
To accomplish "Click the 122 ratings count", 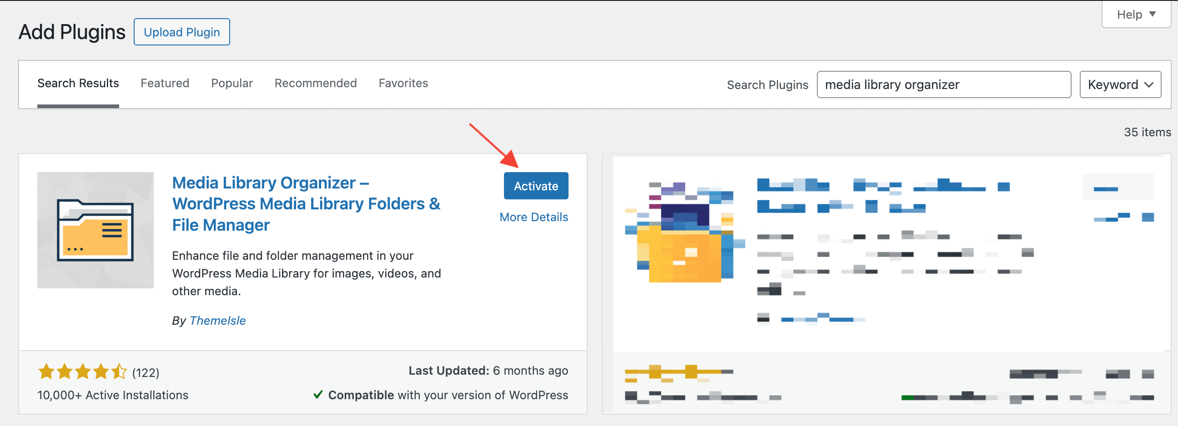I will pyautogui.click(x=146, y=372).
